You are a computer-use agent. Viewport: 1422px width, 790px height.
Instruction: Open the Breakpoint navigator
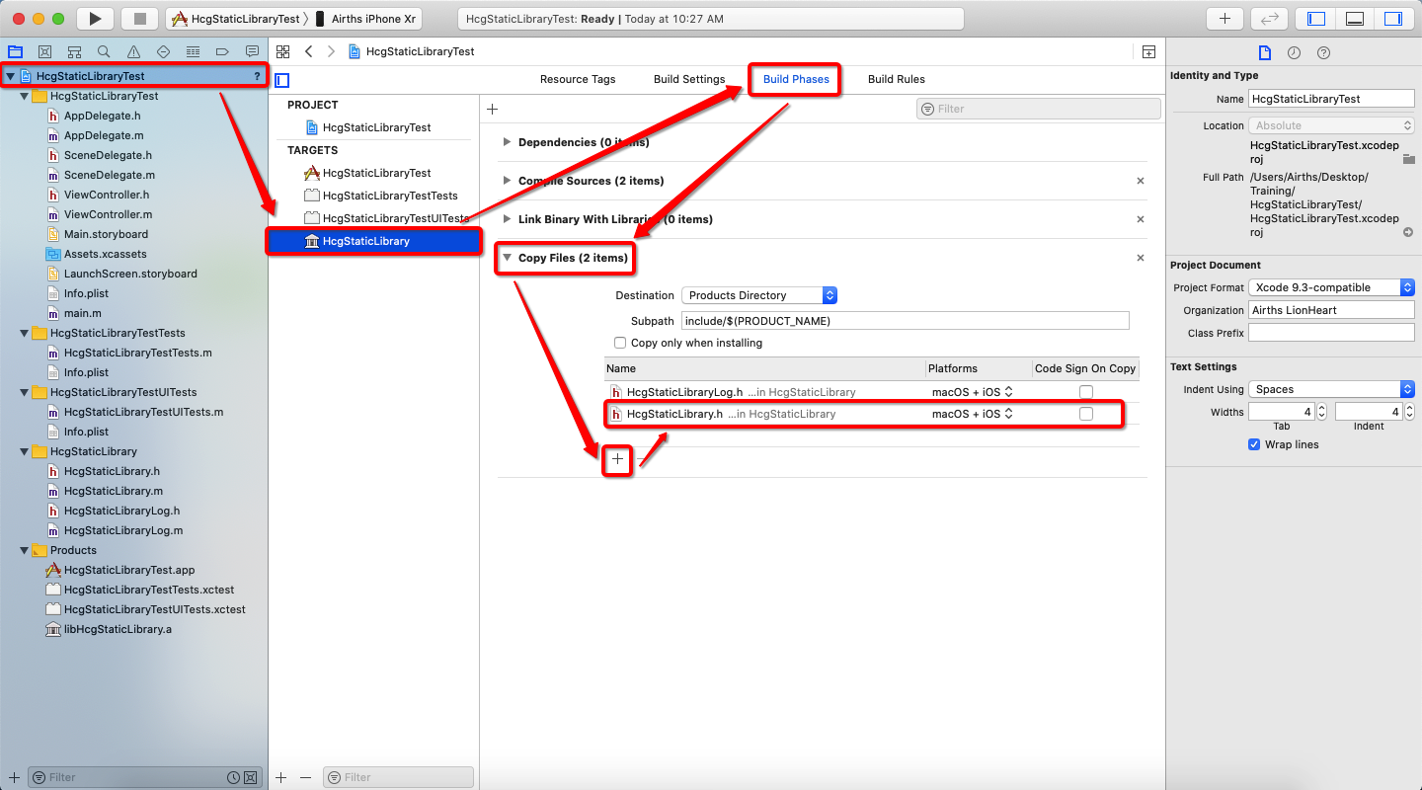(220, 50)
